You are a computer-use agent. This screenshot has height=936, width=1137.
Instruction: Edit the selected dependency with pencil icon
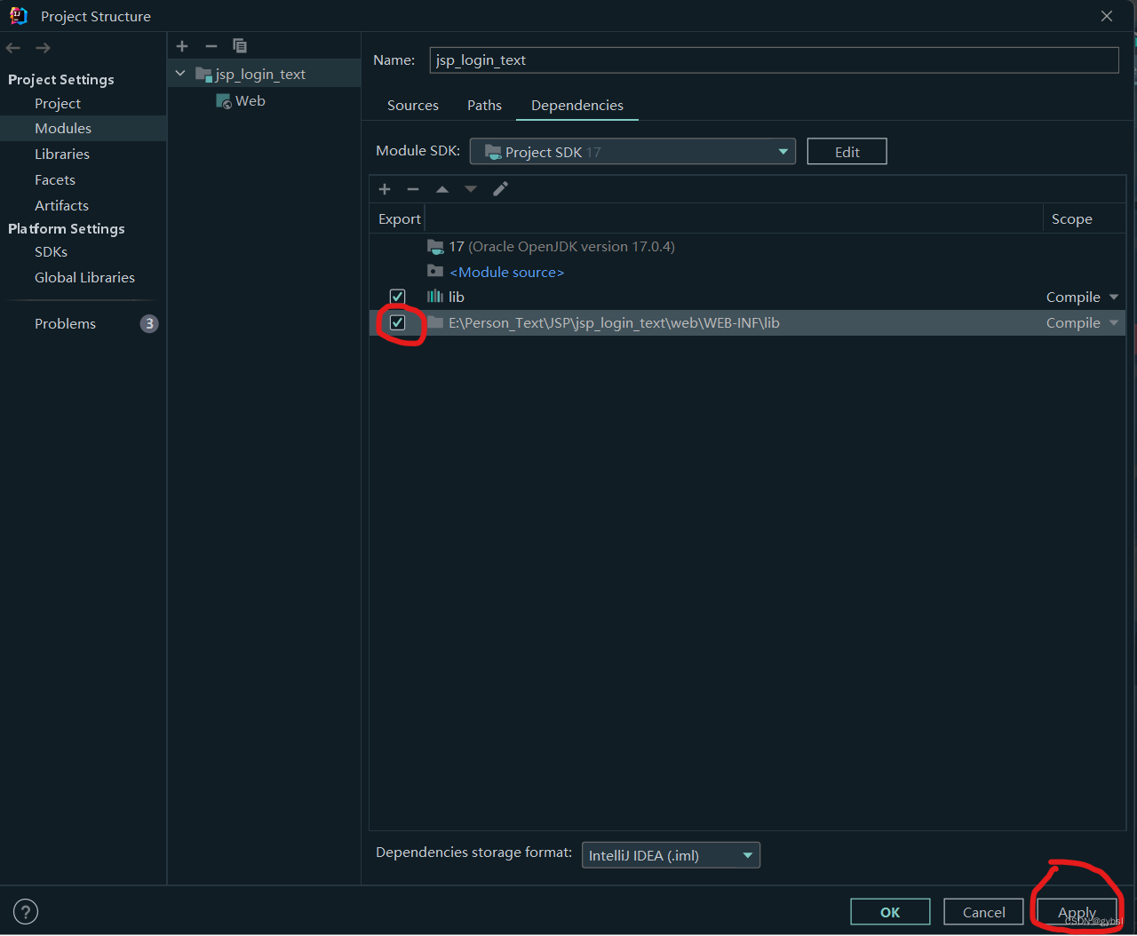coord(501,188)
